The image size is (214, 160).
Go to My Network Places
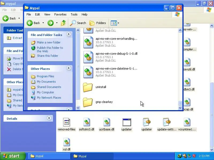[49, 98]
